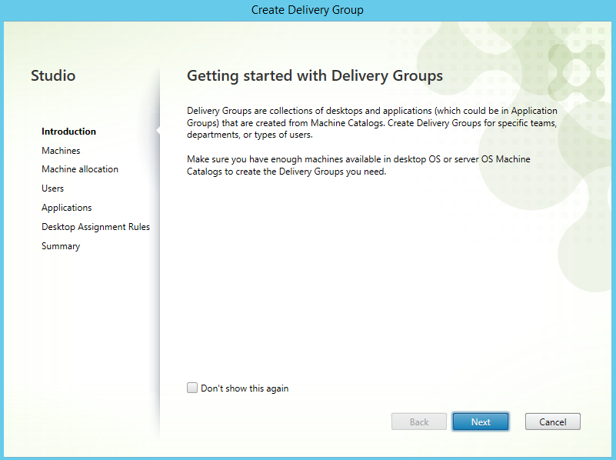Click the greyed-out Back button

click(x=419, y=422)
